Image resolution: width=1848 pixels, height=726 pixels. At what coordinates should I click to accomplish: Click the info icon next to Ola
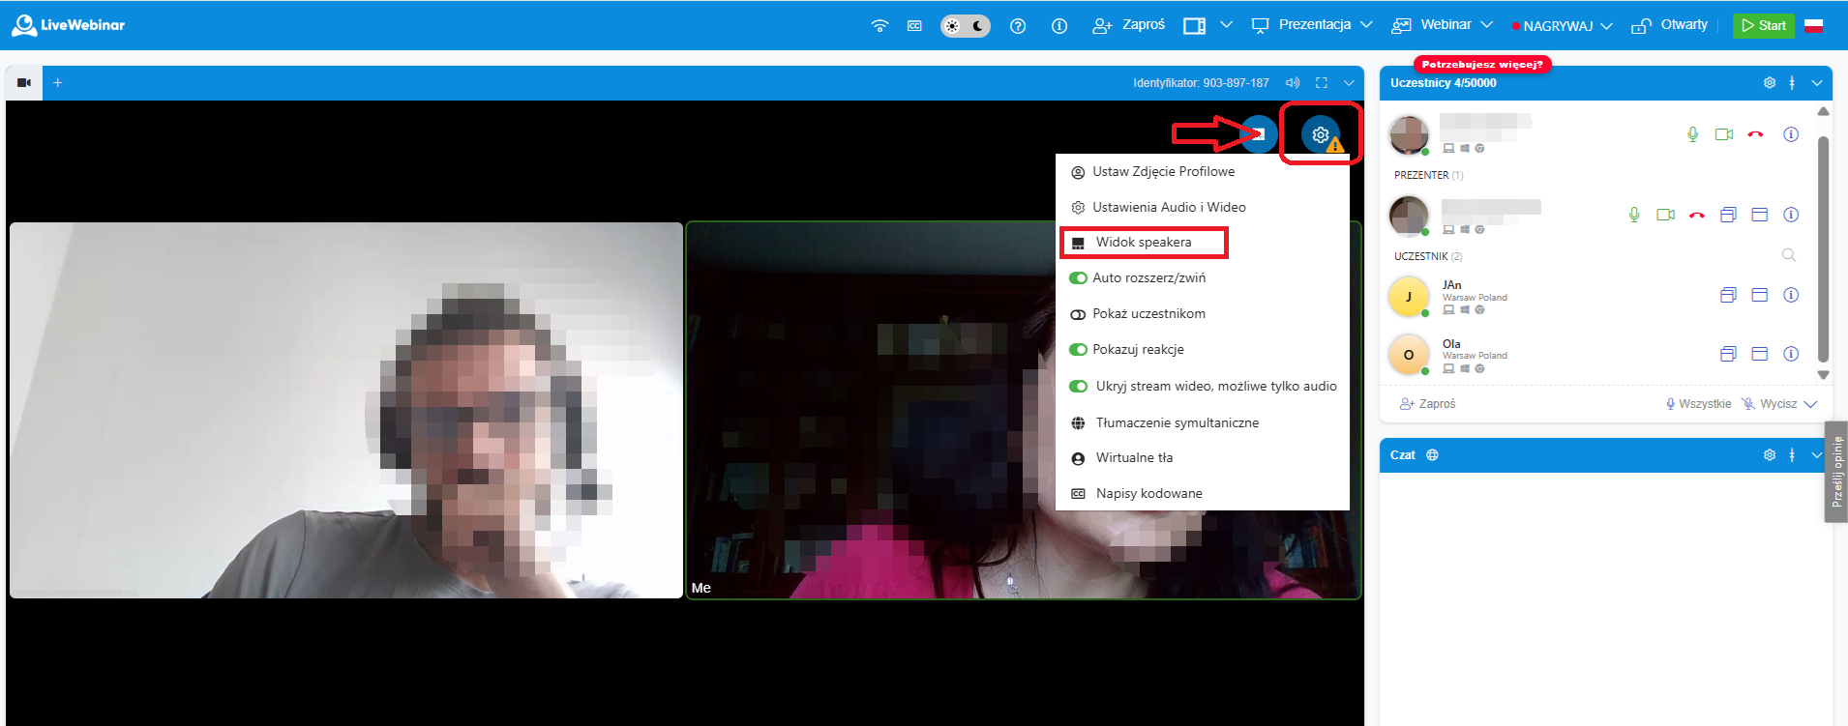coord(1791,354)
